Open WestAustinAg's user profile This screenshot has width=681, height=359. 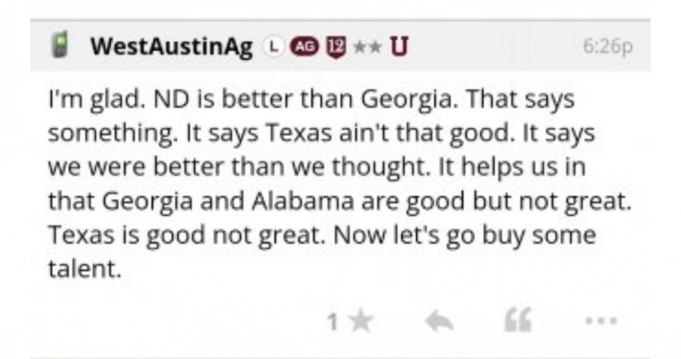click(171, 47)
